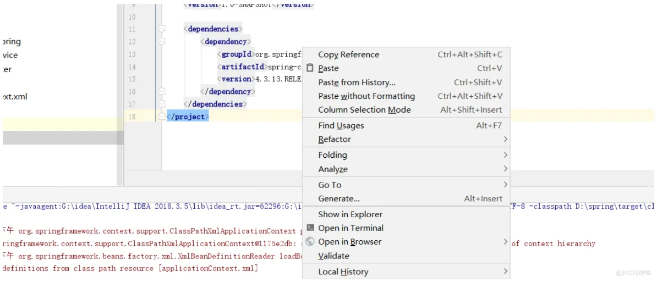This screenshot has height=282, width=657.
Task: Click the artifactId tag on line 14
Action: pos(242,67)
